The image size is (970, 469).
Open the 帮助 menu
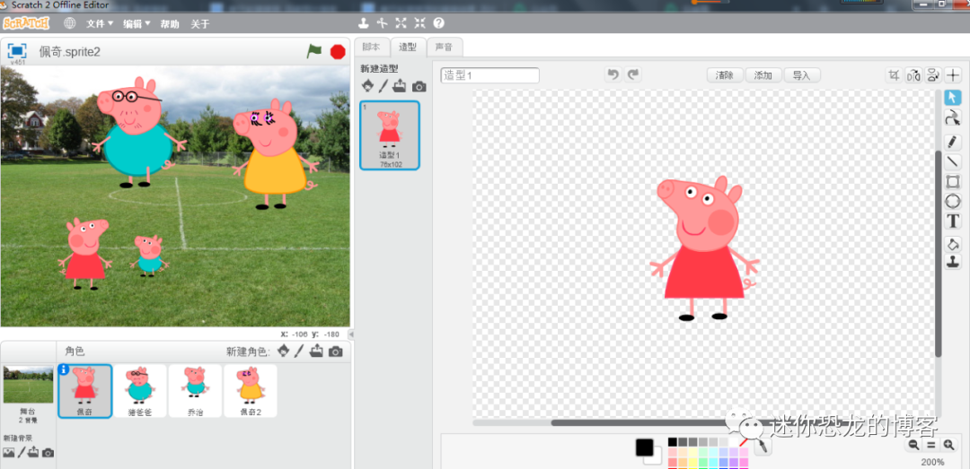pyautogui.click(x=170, y=24)
